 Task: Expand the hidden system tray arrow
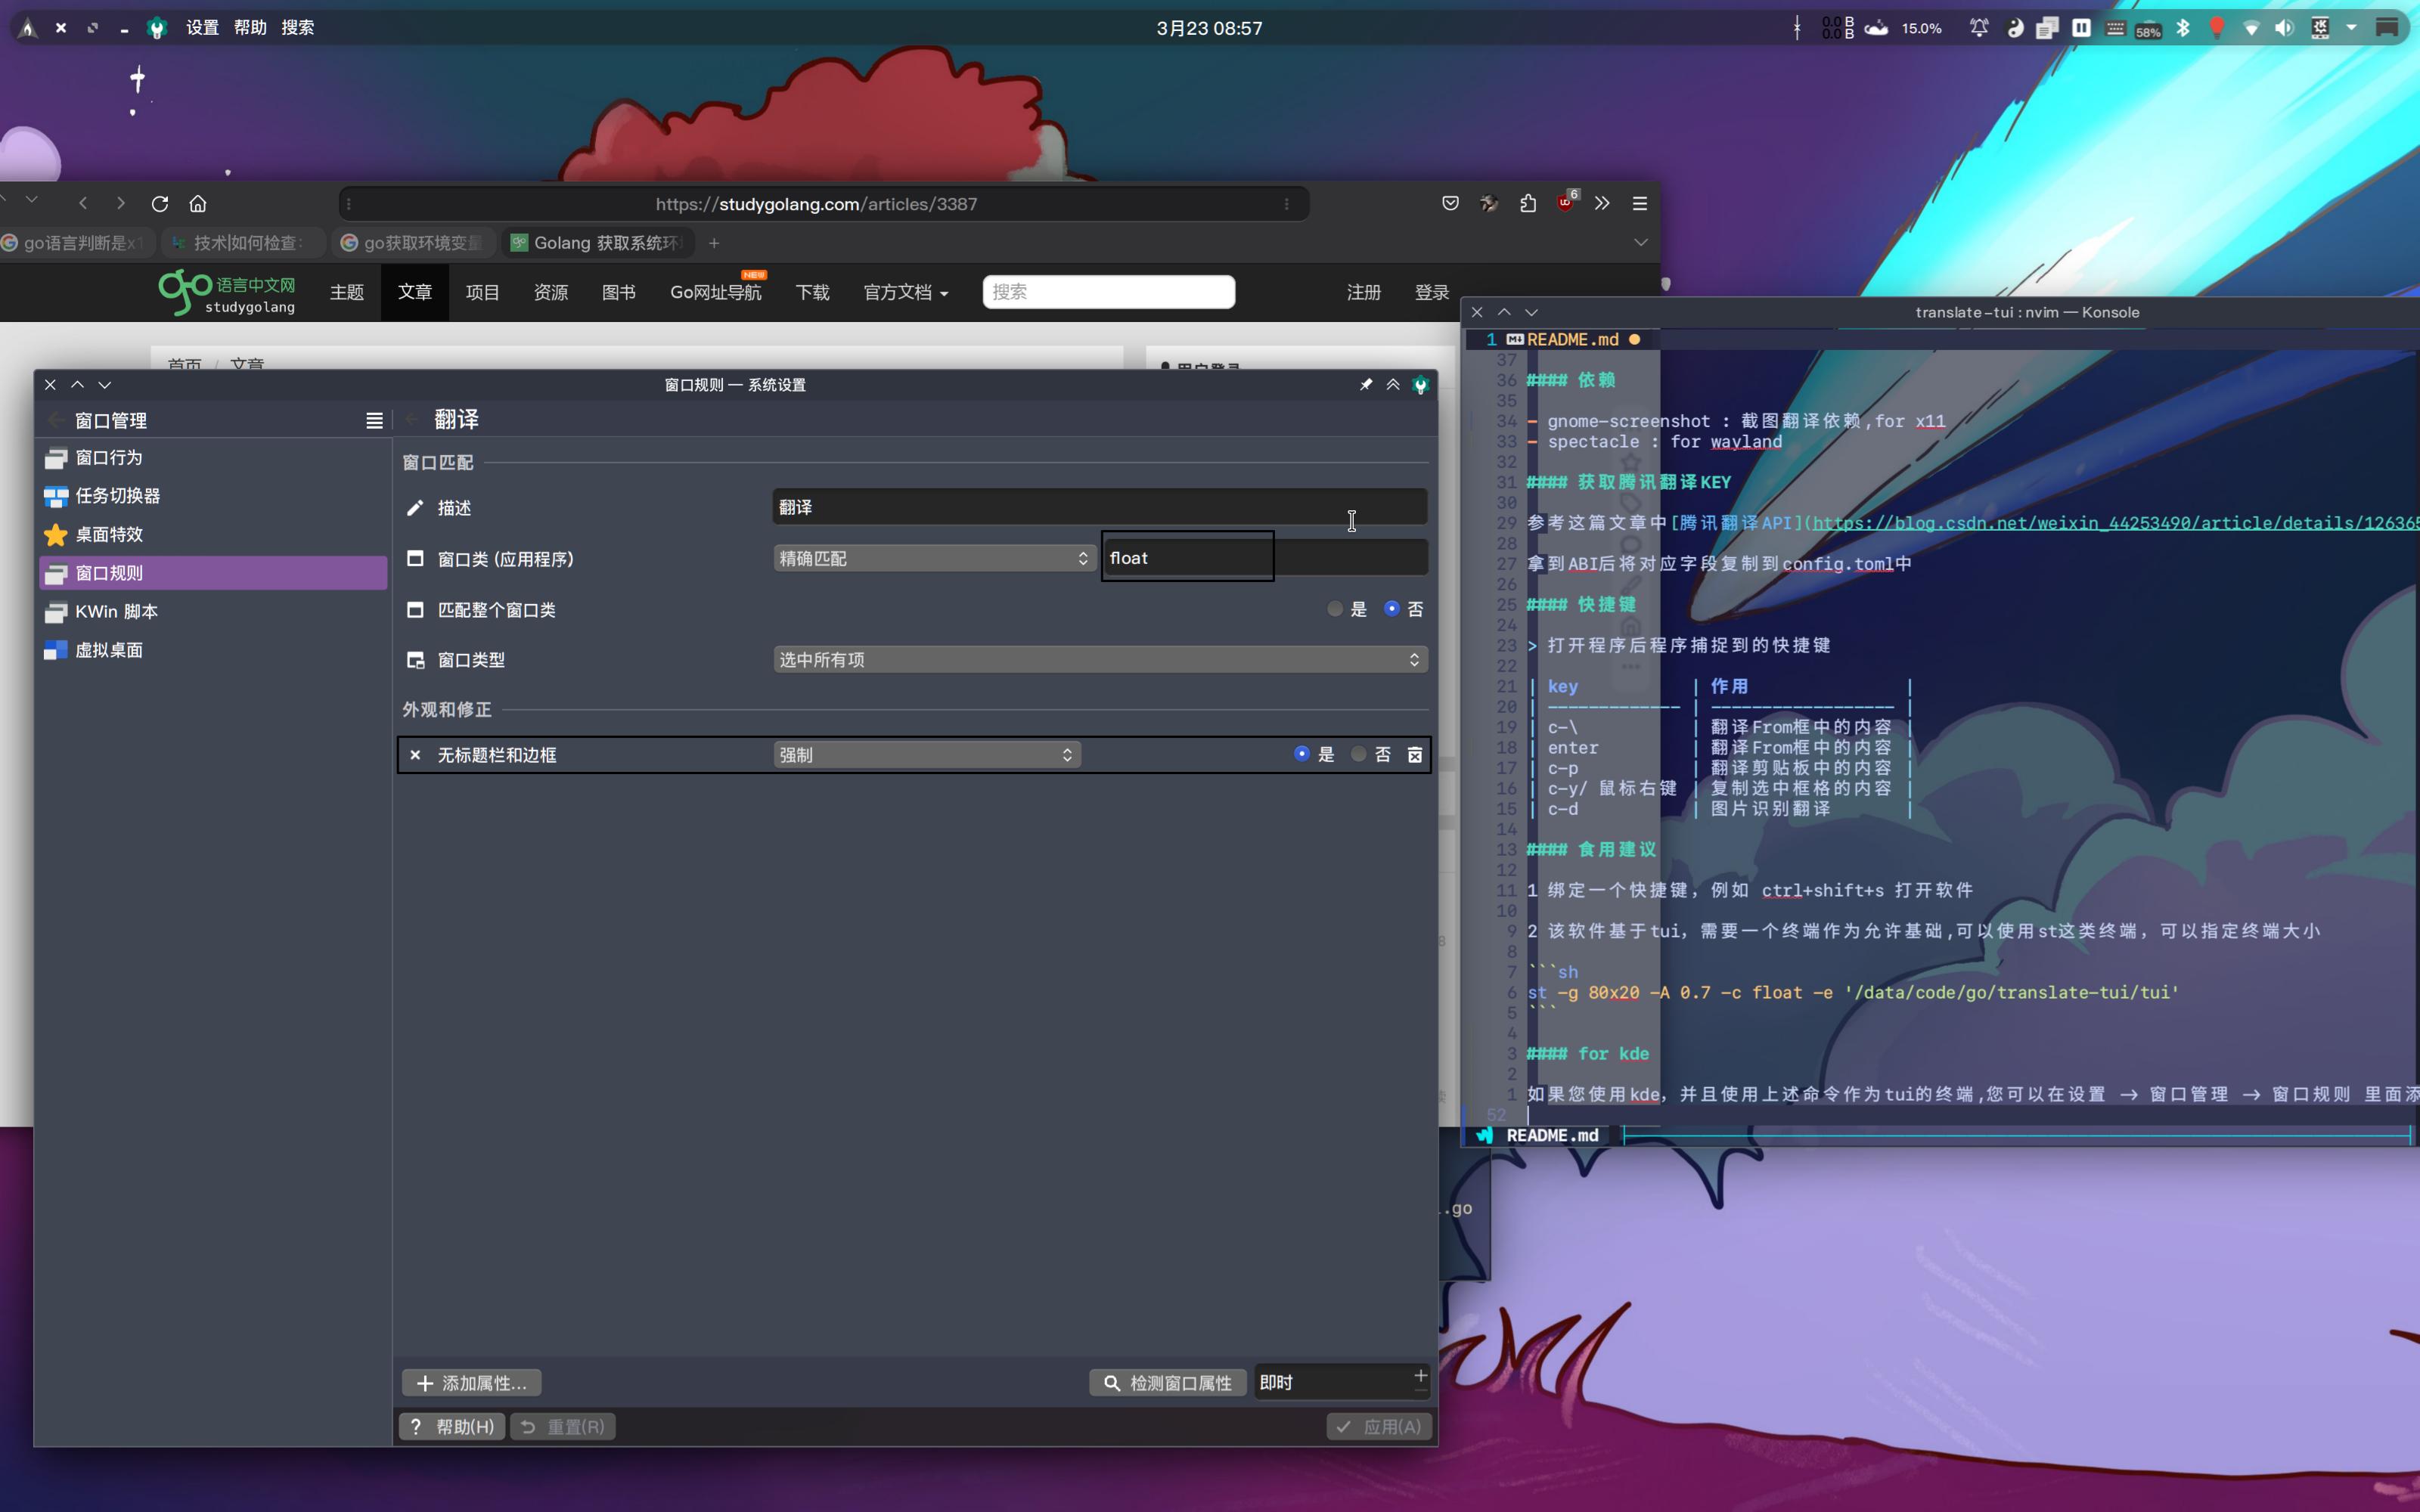tap(2351, 28)
